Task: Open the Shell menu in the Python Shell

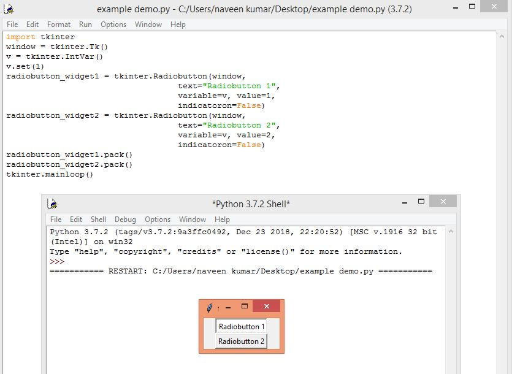Action: [x=98, y=219]
